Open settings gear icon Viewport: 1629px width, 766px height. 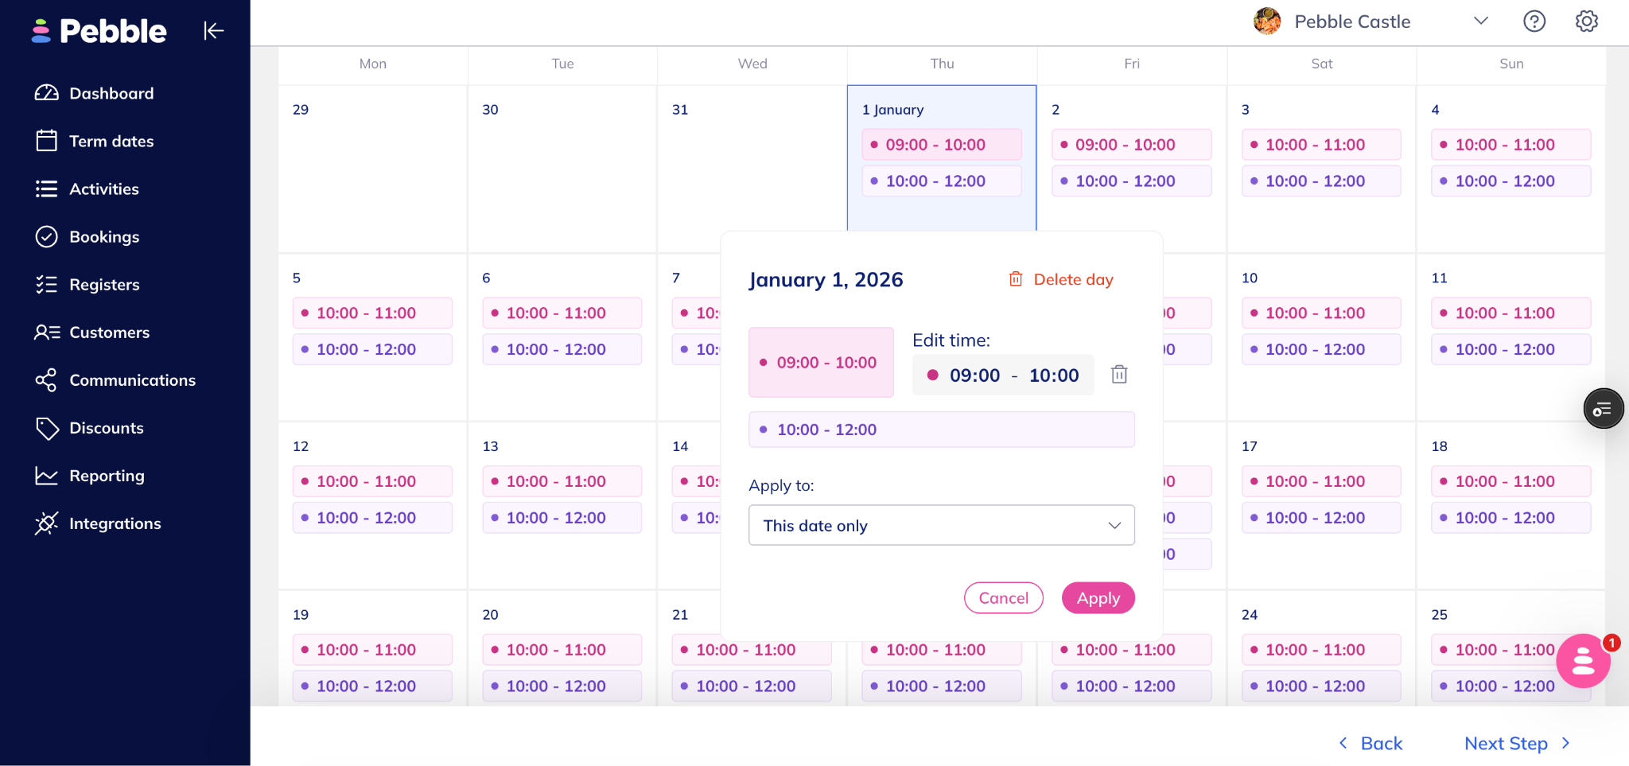point(1586,21)
